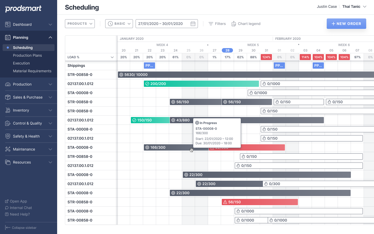Click the Open App external link icon
Viewport: 374px width, 234px height.
coord(7,201)
